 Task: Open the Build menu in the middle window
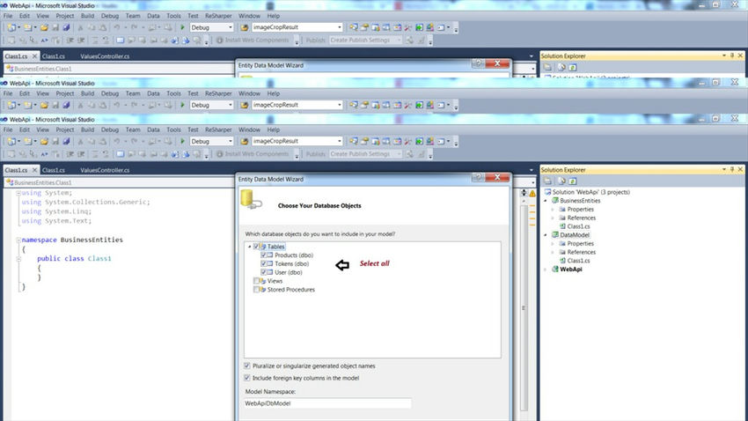click(87, 93)
